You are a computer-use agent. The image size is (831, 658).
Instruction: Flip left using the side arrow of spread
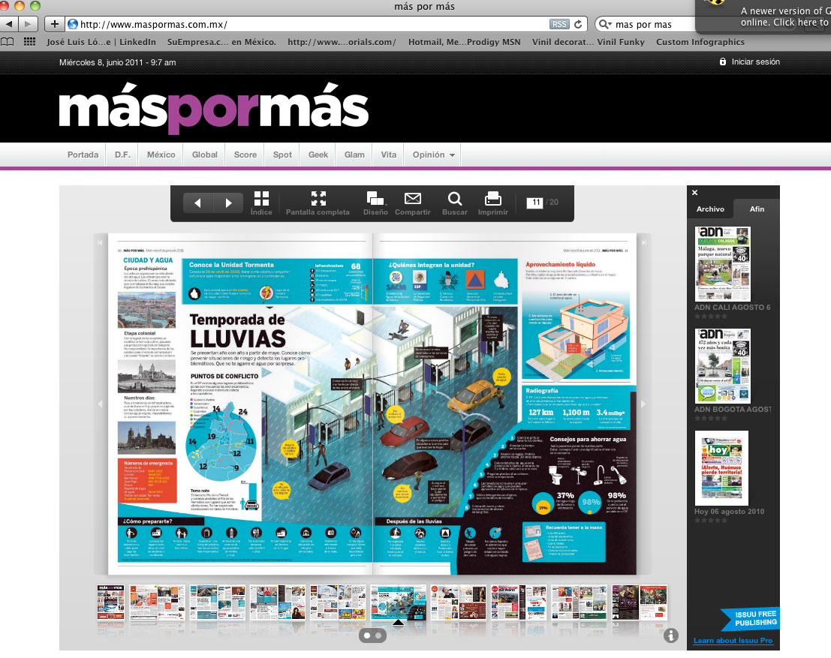(100, 404)
